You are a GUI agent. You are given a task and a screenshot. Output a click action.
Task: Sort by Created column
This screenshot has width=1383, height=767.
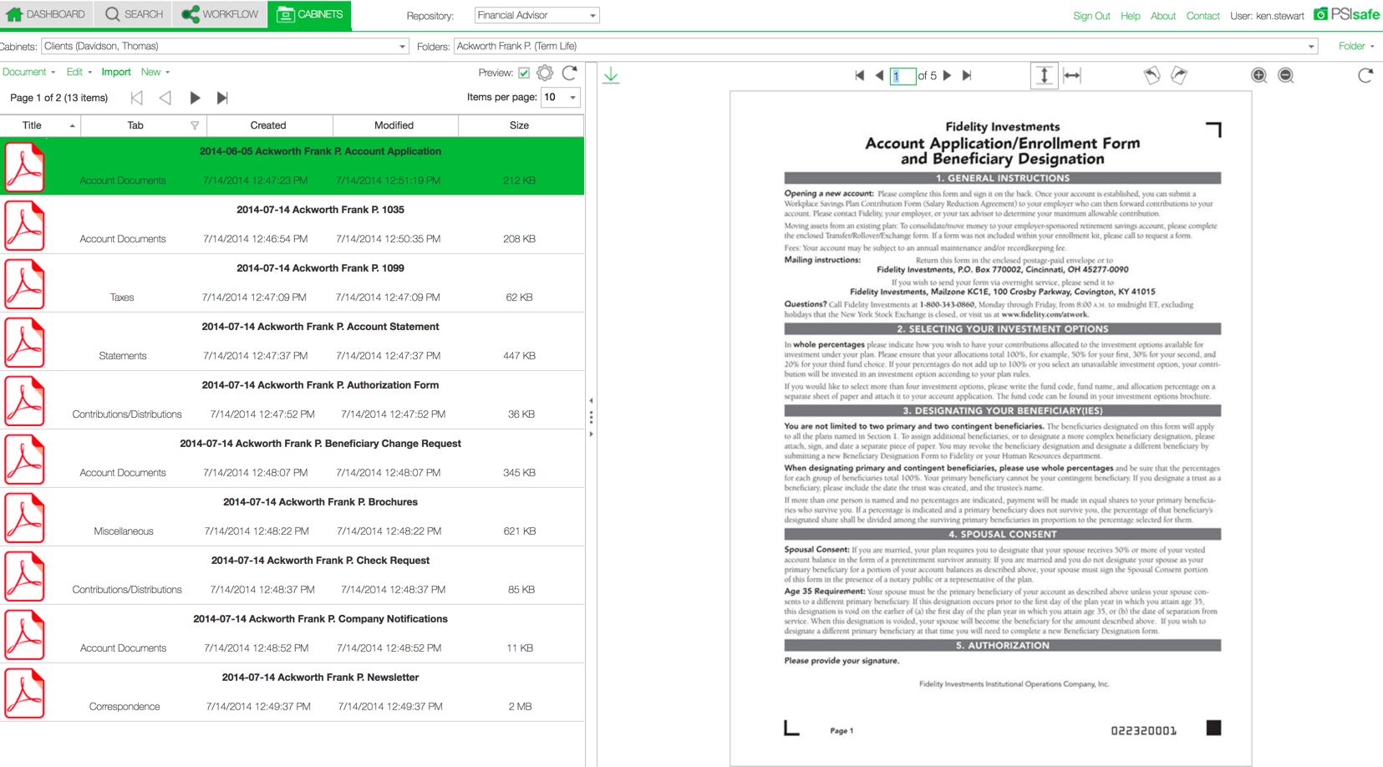pyautogui.click(x=268, y=125)
